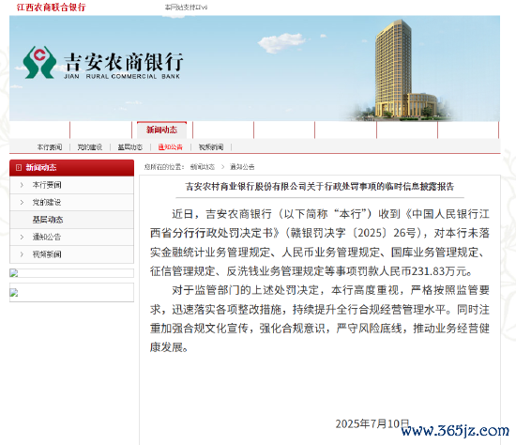
Task: Open 党的建设 in the horizontal sub-menu
Action: click(x=90, y=147)
